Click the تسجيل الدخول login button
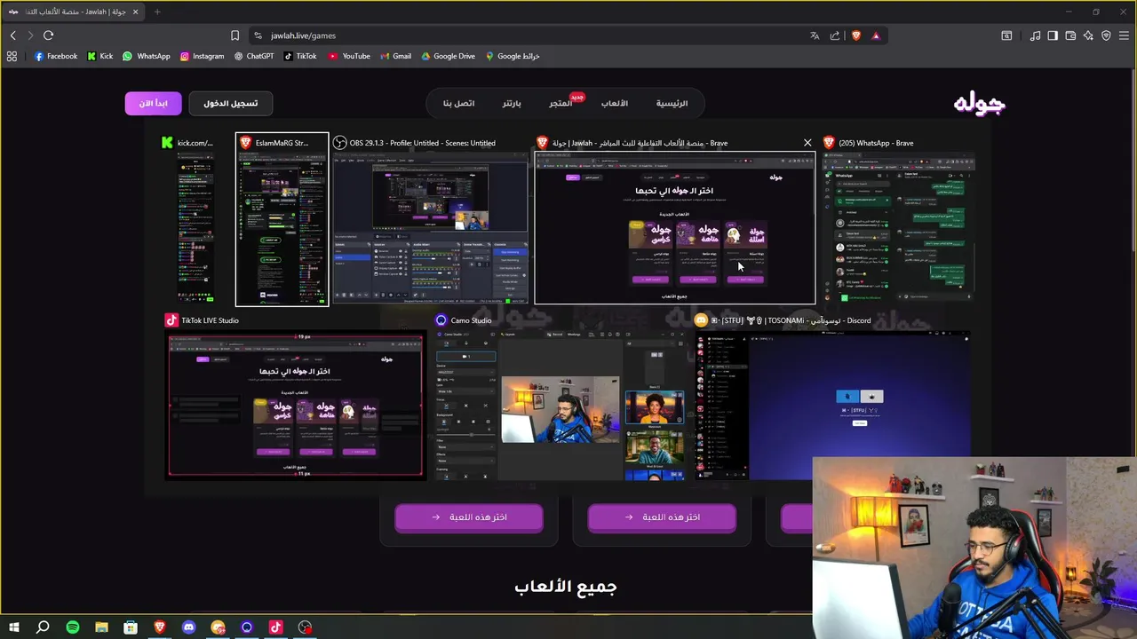The height and width of the screenshot is (639, 1137). coord(231,103)
